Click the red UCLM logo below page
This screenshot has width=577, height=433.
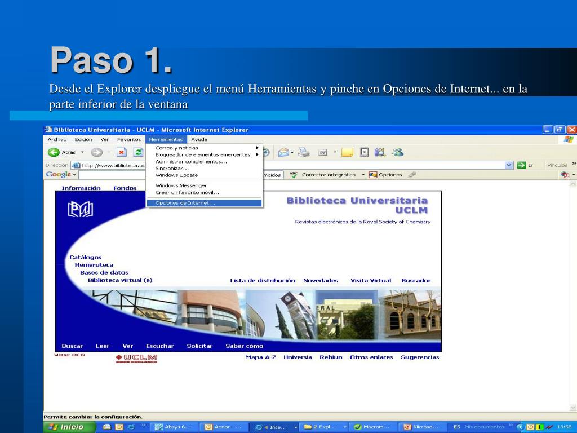[136, 358]
